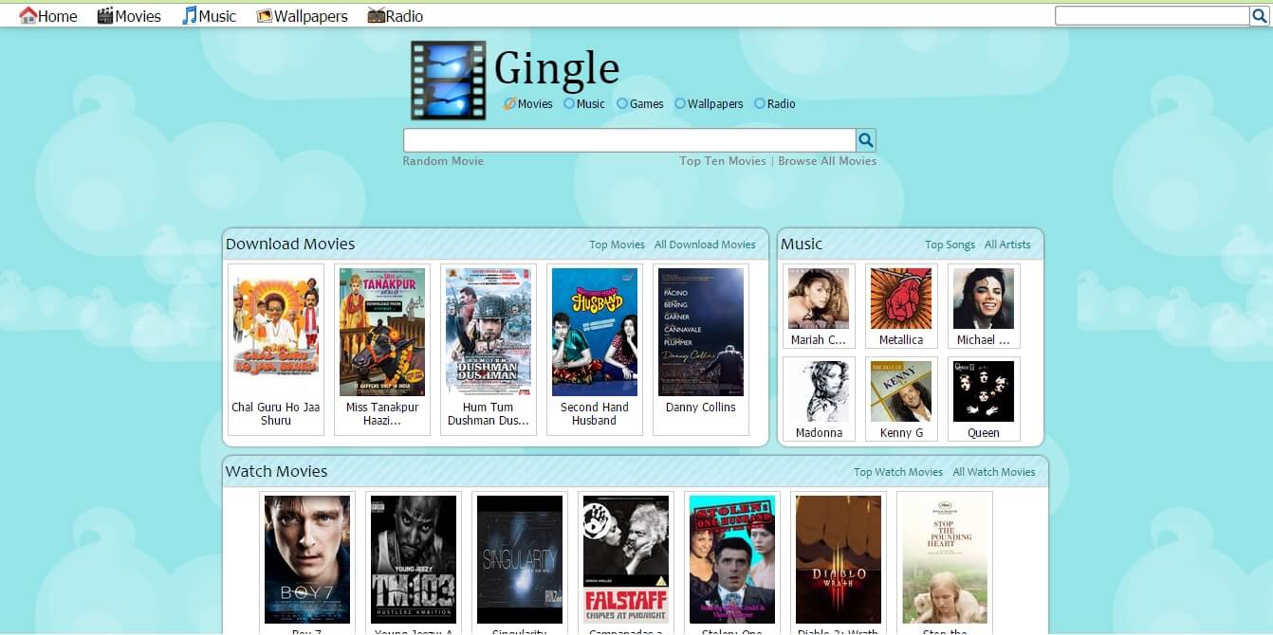Click the Danny Collins title caption
The image size is (1273, 635).
(701, 408)
